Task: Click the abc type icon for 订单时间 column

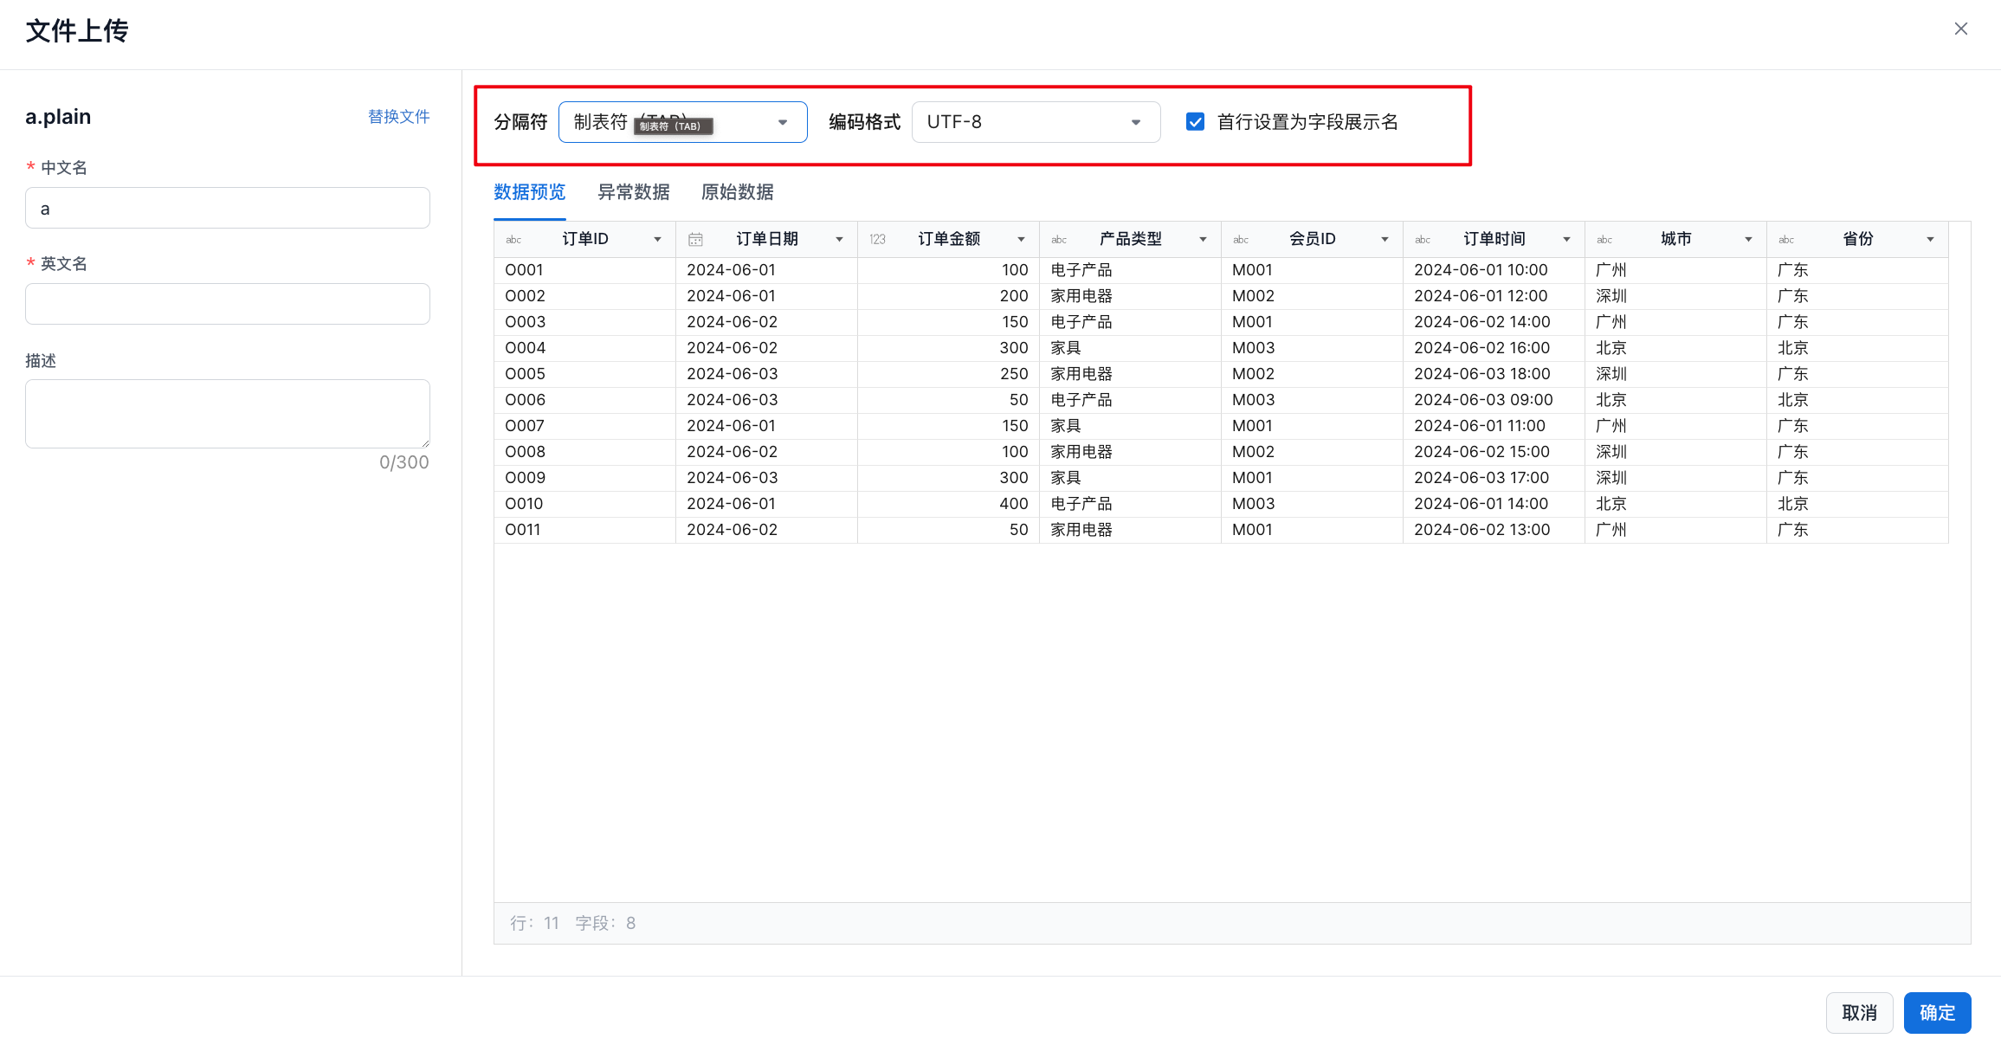Action: click(1423, 240)
